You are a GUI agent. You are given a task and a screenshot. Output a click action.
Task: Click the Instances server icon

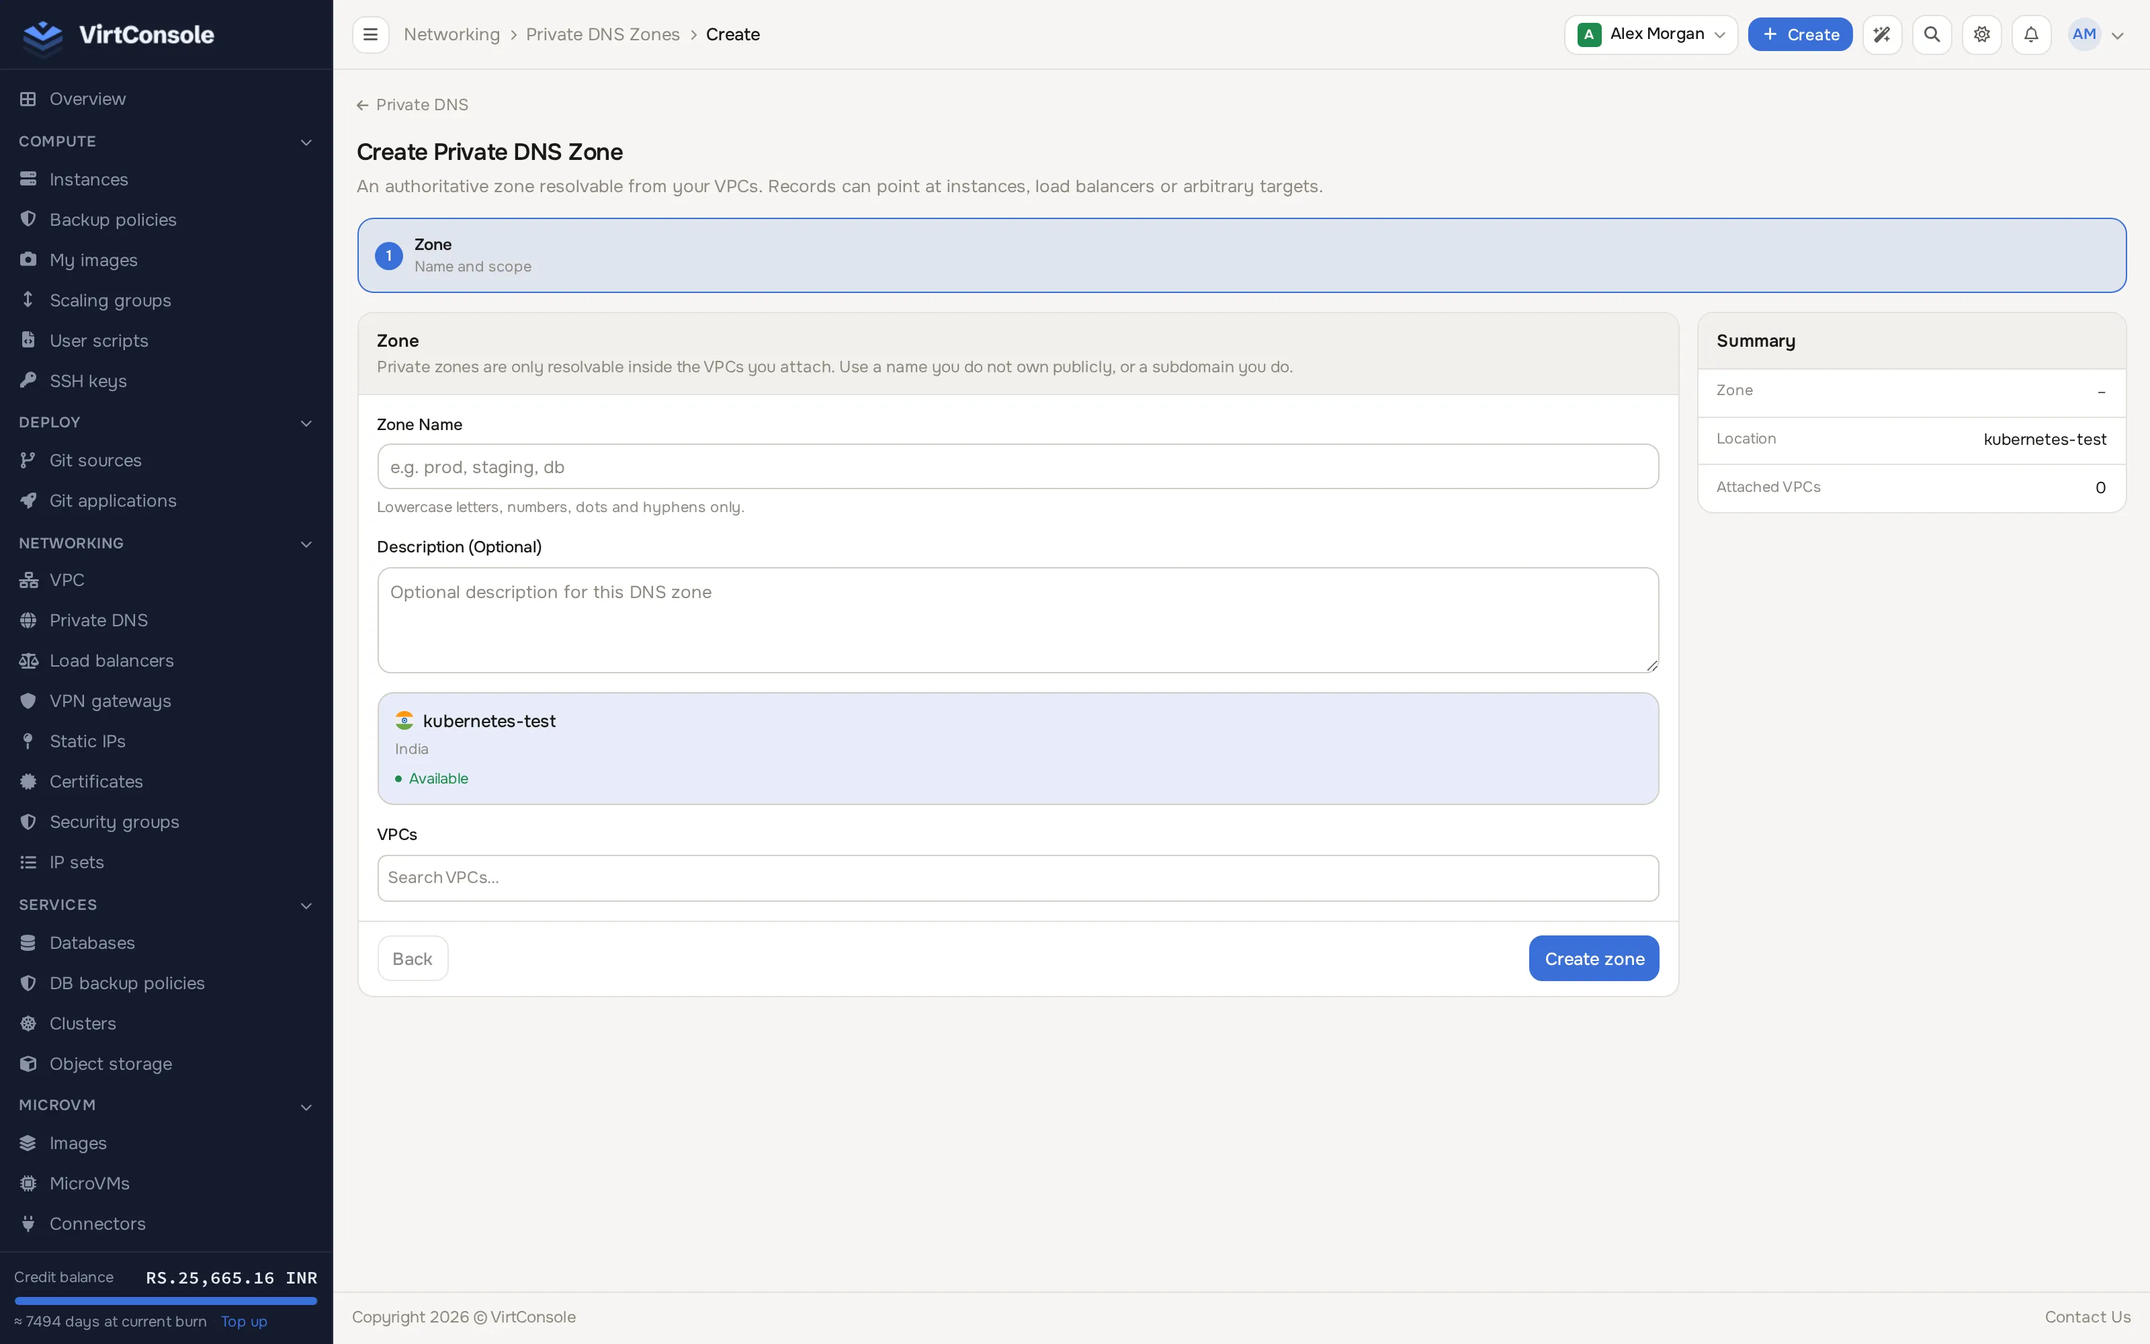(28, 179)
